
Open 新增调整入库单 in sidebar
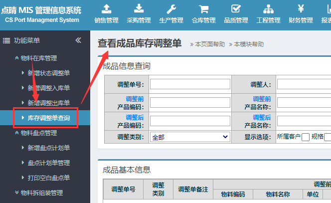point(48,88)
